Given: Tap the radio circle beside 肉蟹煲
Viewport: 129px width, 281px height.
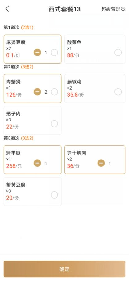Looking at the screenshot, I should (54, 92).
